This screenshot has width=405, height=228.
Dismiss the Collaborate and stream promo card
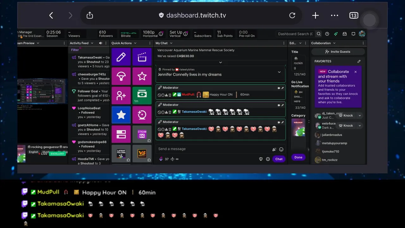(x=355, y=72)
